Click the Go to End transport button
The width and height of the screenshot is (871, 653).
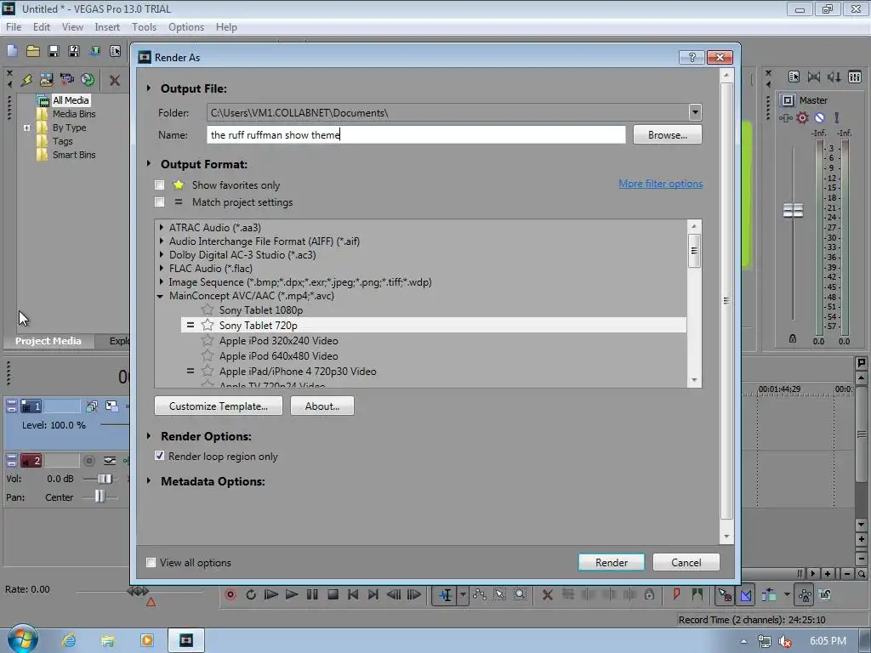pos(373,594)
